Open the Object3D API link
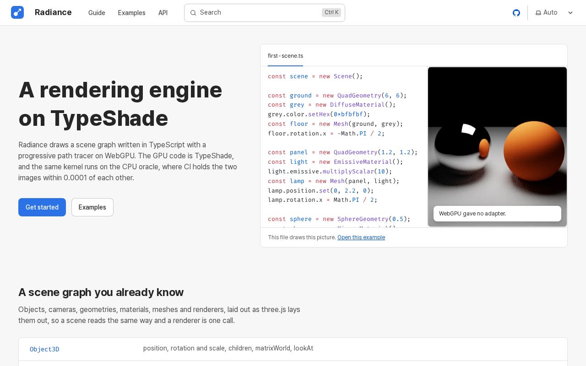Screen dimensions: 586x366 pos(44,349)
